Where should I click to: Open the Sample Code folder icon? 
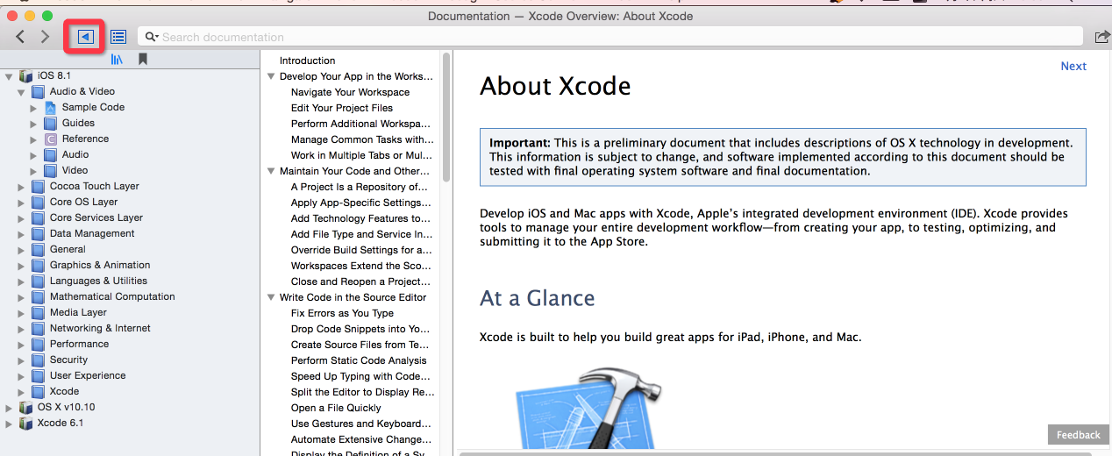(50, 107)
